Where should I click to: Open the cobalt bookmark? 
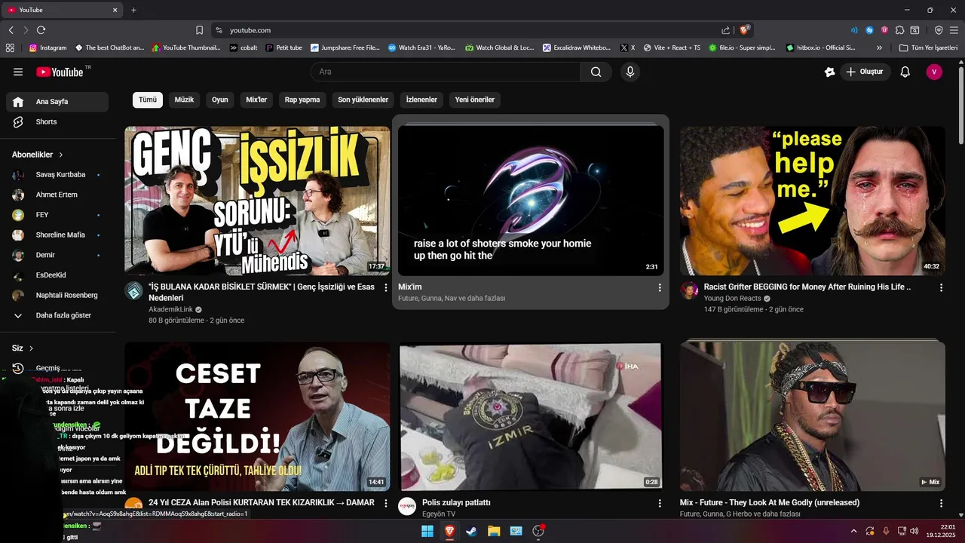244,48
